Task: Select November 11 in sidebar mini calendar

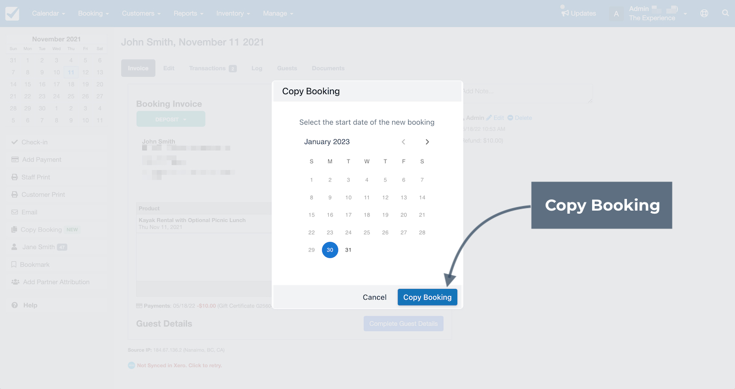Action: 71,73
